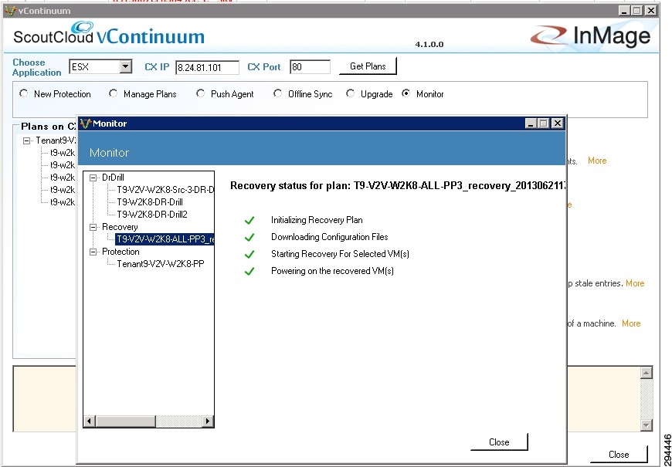Collapse the DrDrill tree node
This screenshot has width=672, height=467.
click(93, 178)
